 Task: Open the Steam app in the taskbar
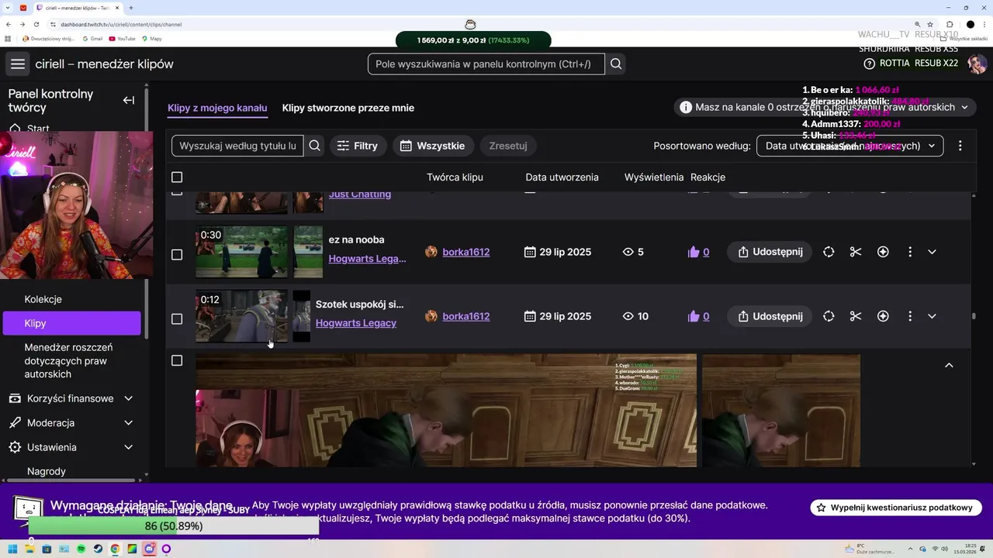click(x=98, y=549)
